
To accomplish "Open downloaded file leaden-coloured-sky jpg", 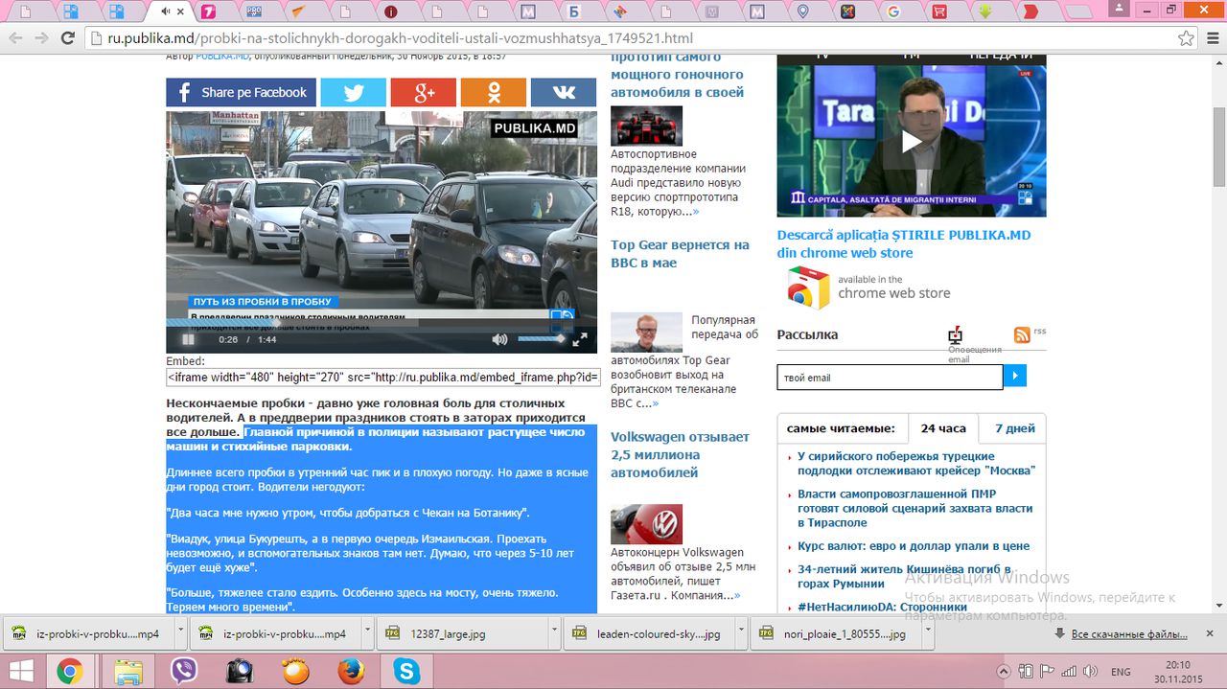I will 650,633.
